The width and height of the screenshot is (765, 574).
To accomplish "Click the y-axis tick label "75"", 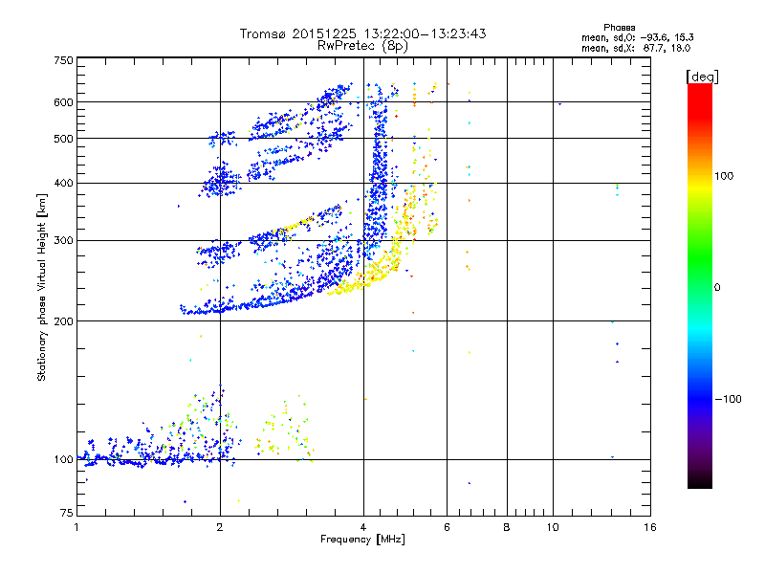I will tap(67, 513).
